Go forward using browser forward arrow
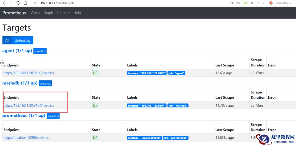This screenshot has width=296, height=145. [11, 3]
